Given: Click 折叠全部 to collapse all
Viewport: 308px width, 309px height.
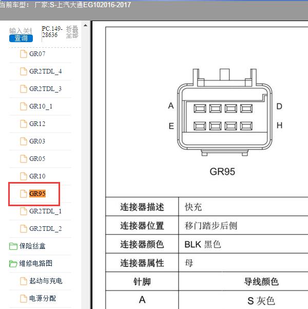Looking at the screenshot, I should [x=72, y=32].
